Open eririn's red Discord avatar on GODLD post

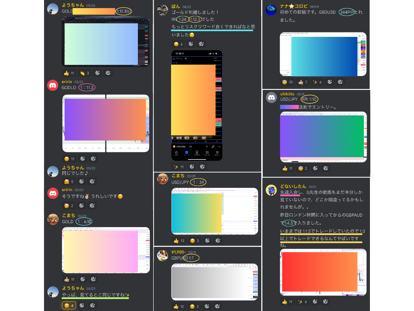(53, 85)
